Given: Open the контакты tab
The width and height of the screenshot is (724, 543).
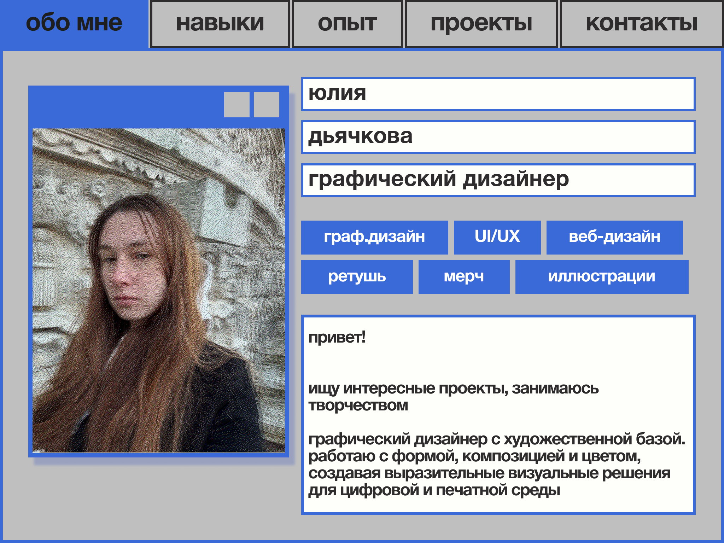Looking at the screenshot, I should point(641,23).
